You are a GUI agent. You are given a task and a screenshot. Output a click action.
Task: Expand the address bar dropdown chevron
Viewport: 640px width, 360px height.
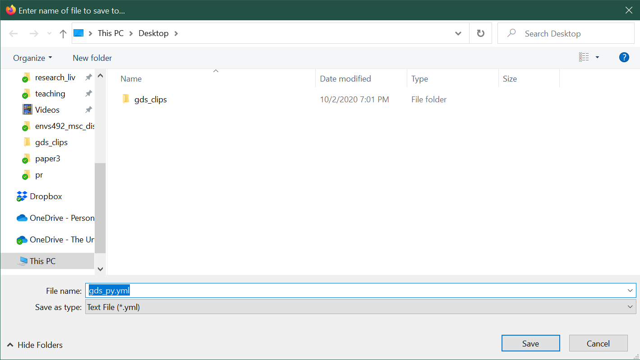pyautogui.click(x=458, y=33)
